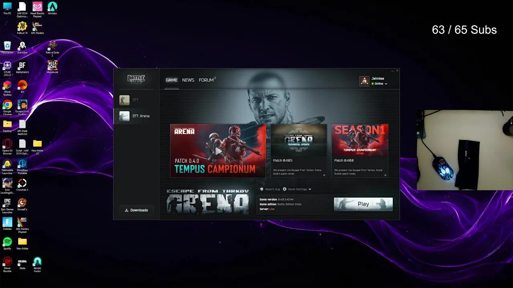Click the Jahnkee profile avatar
Viewport: 513px width, 288px height.
coord(364,81)
